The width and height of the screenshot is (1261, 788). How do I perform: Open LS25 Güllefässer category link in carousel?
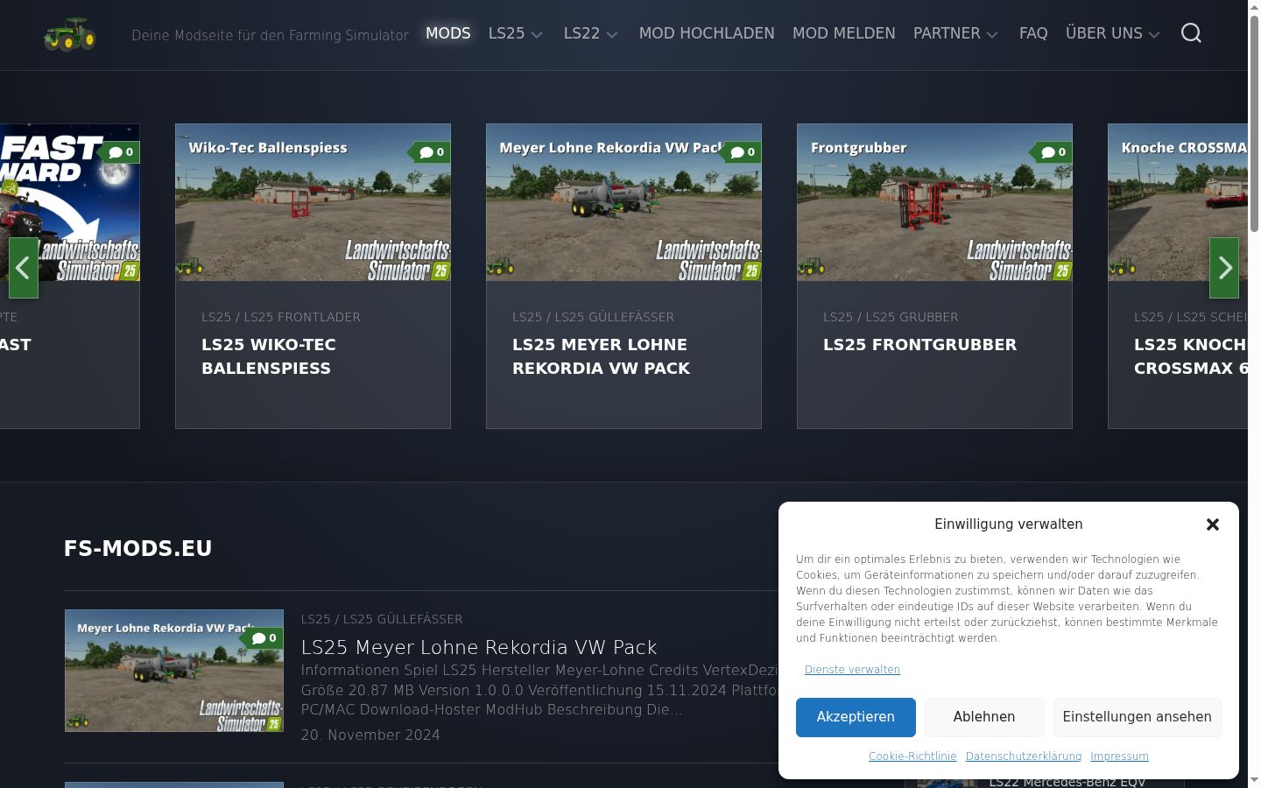click(x=614, y=317)
